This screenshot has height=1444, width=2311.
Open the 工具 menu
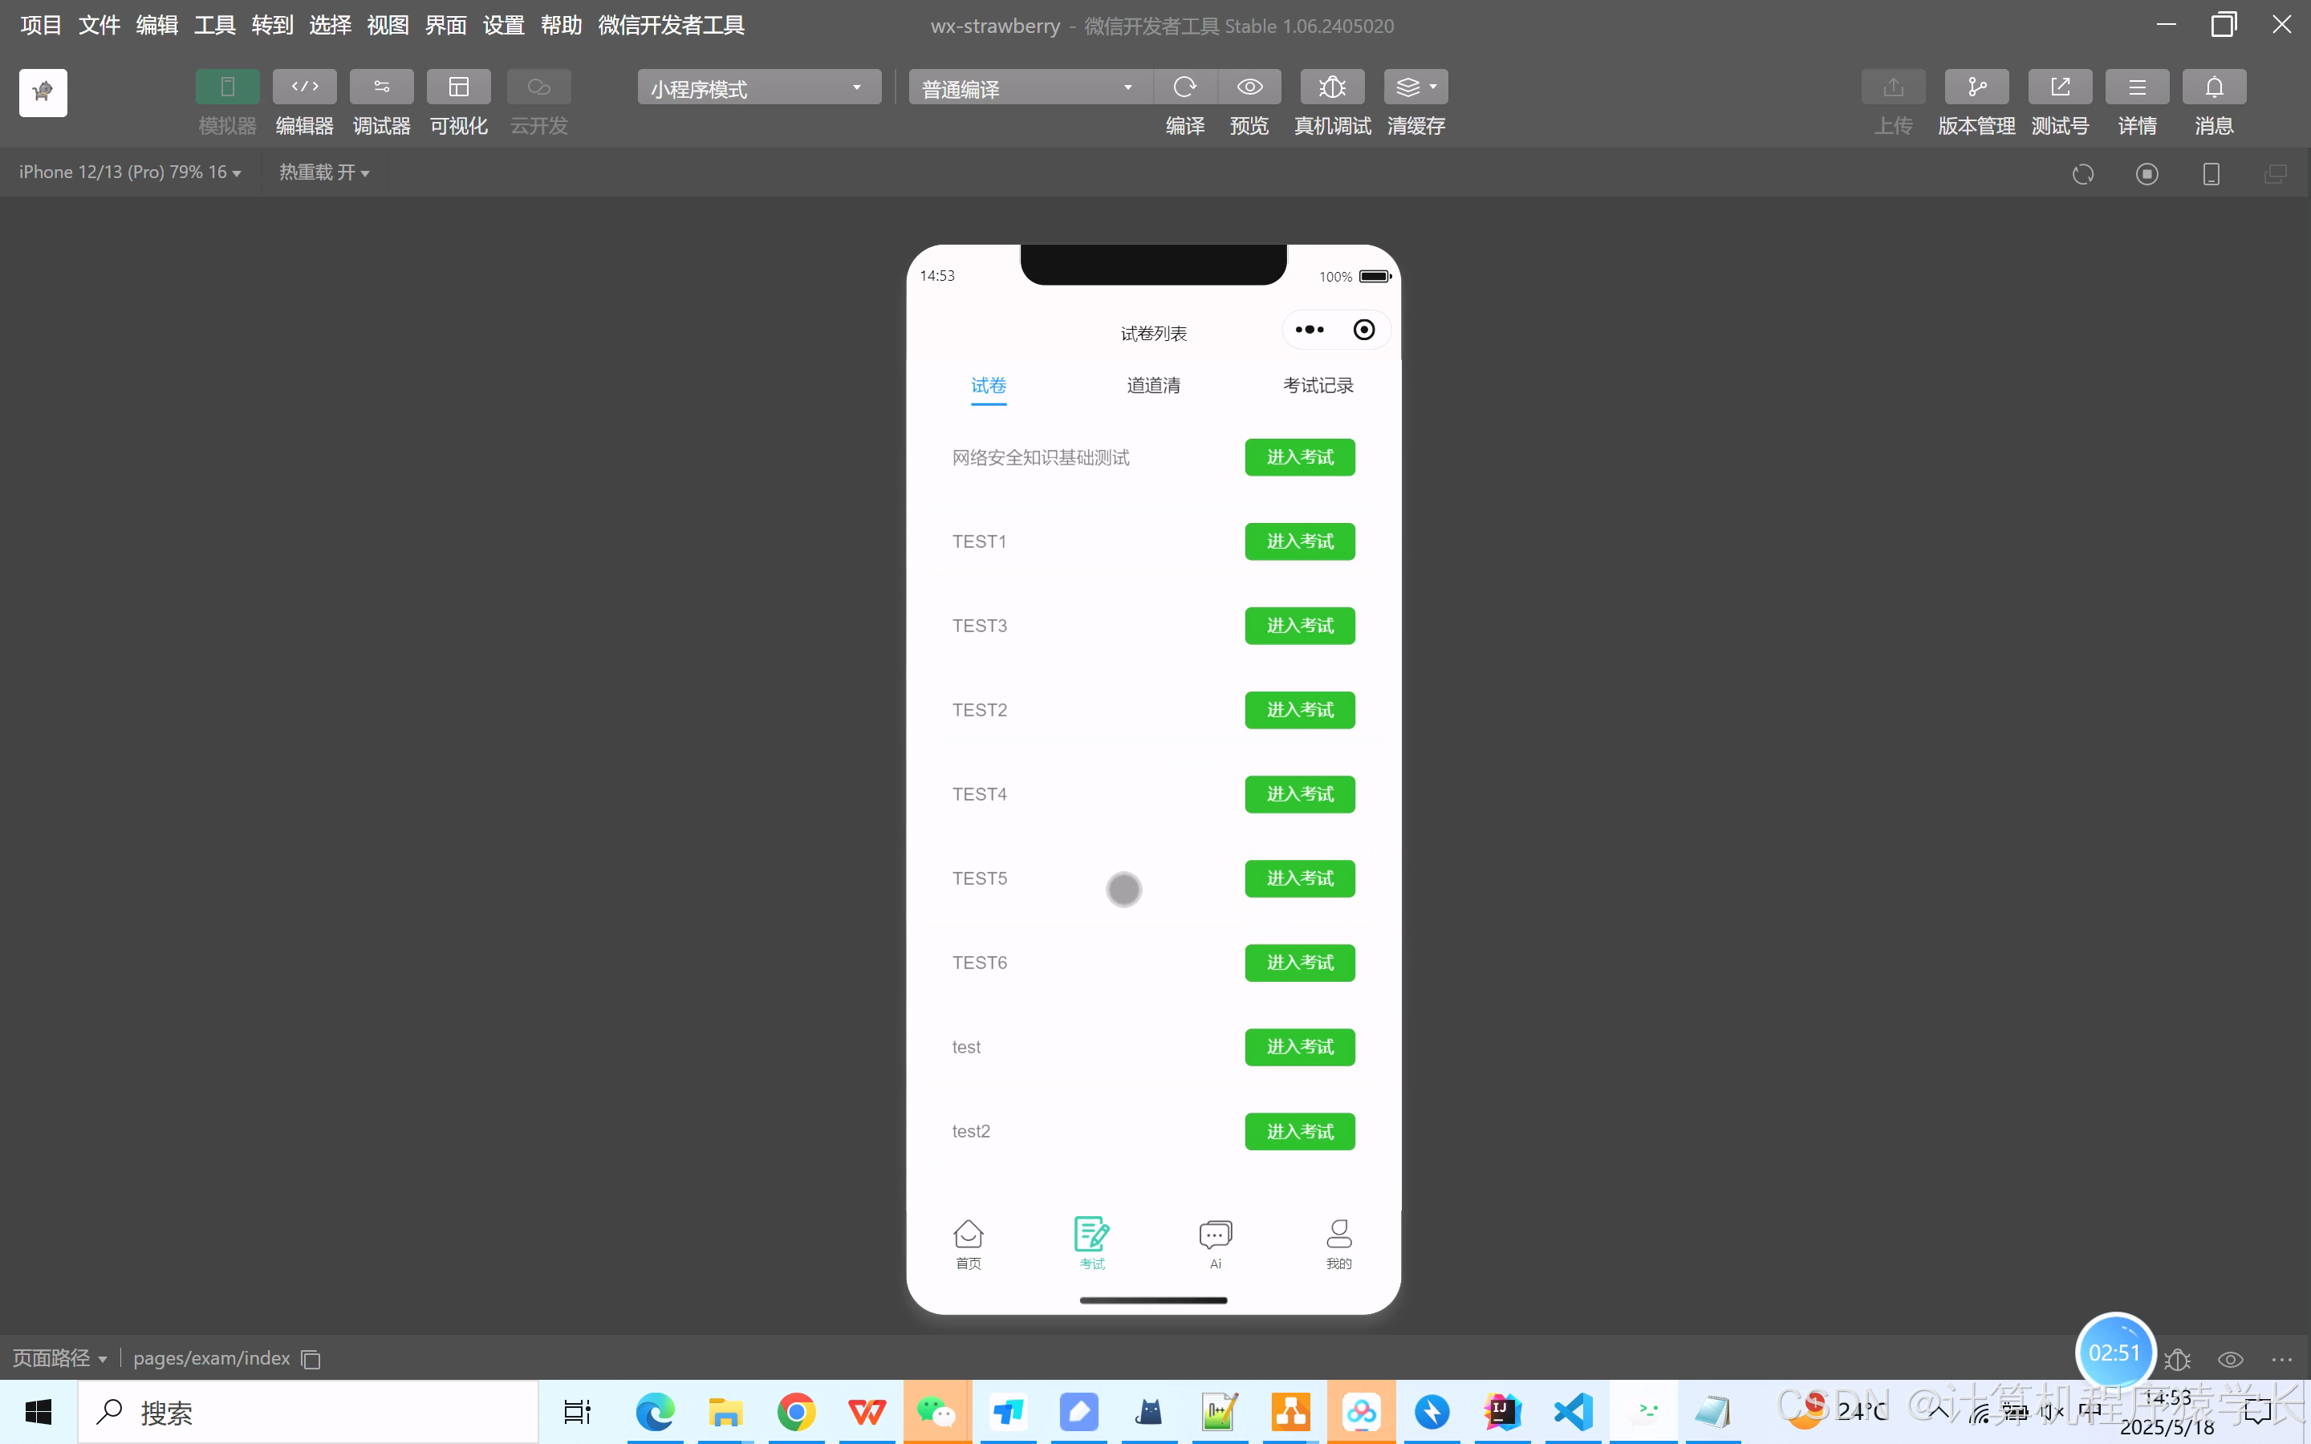[214, 26]
